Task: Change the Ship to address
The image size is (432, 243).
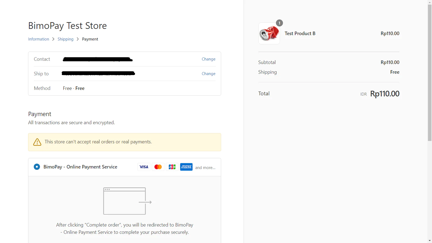Action: point(208,74)
